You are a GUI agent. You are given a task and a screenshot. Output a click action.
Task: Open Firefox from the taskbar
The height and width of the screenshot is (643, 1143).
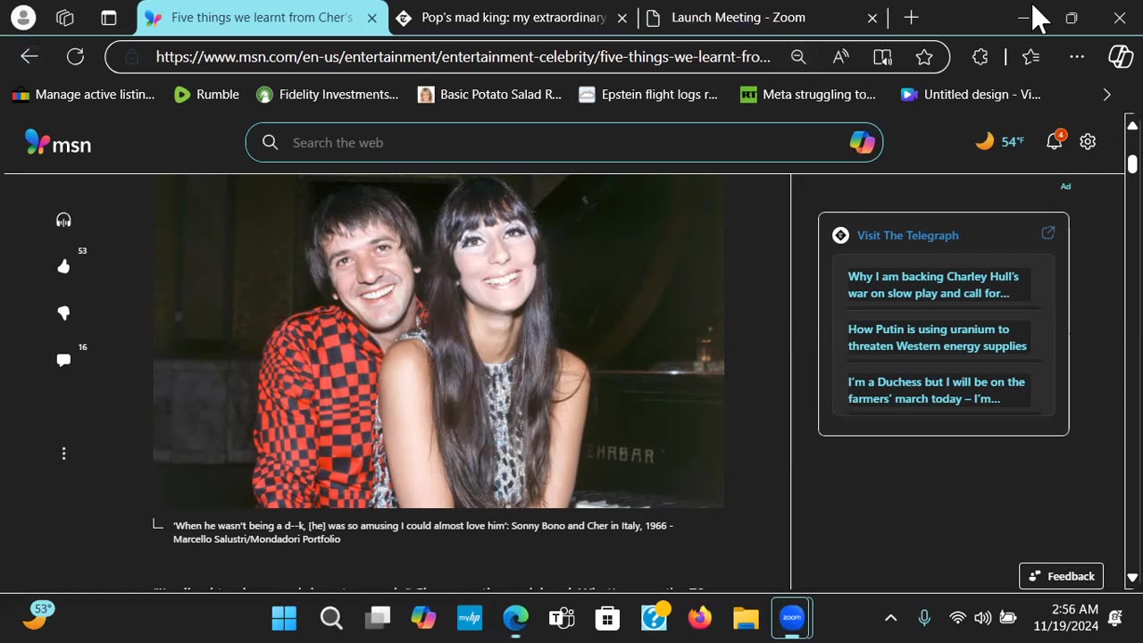pos(700,618)
